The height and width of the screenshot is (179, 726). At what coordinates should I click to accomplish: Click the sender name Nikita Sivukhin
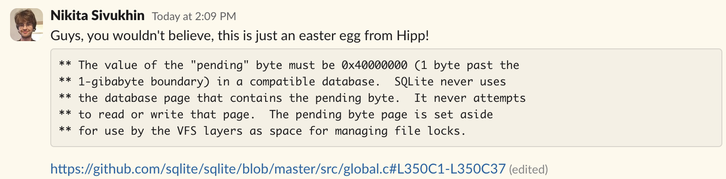pos(97,16)
